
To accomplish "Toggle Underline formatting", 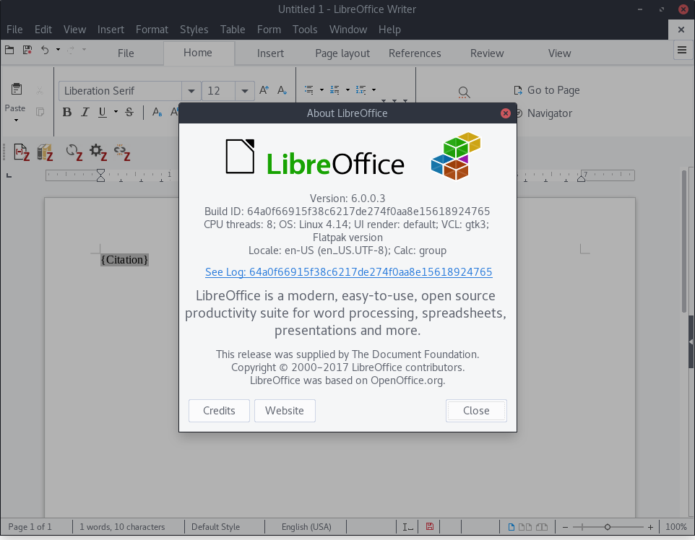I will (103, 112).
